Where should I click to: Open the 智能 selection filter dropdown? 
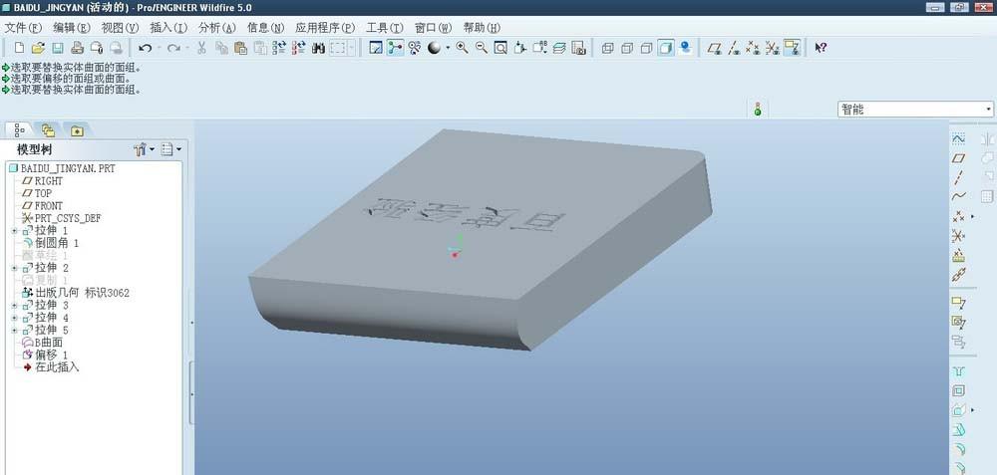click(915, 110)
